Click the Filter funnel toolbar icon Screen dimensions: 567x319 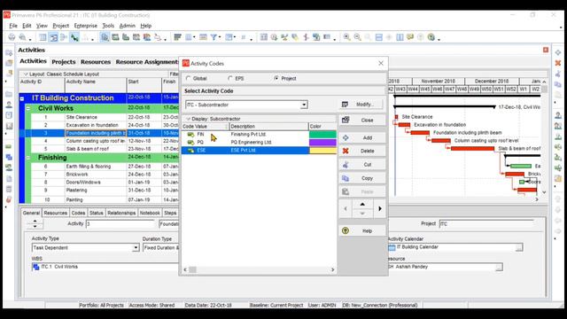click(214, 37)
